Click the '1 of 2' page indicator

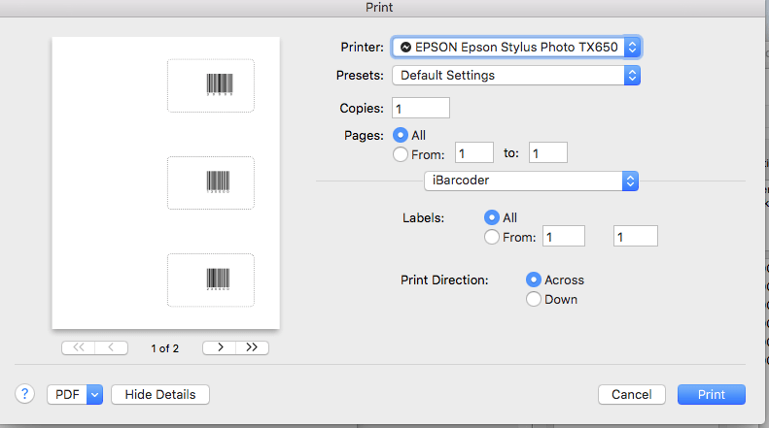coord(165,348)
